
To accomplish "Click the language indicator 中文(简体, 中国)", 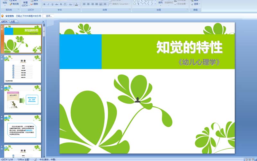I will (47, 159).
